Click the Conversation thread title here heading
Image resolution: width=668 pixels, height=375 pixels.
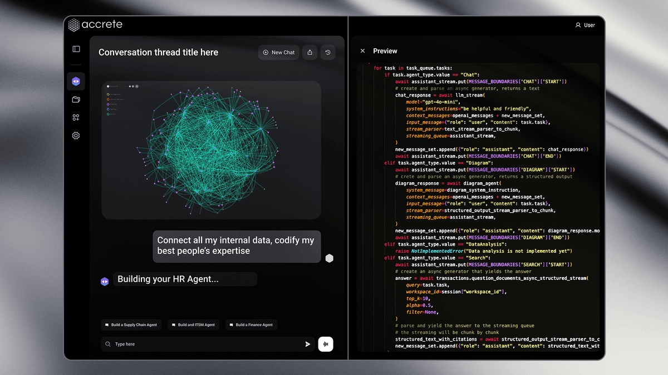click(158, 52)
